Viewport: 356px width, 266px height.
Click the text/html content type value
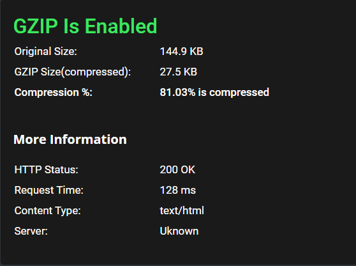click(182, 211)
